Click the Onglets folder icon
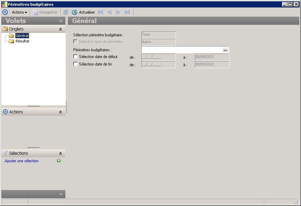 5,29
